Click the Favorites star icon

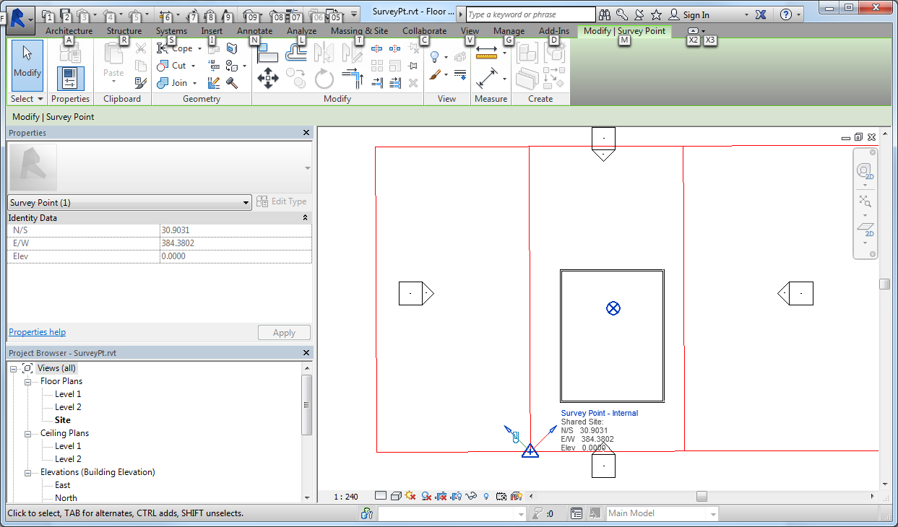pyautogui.click(x=656, y=14)
